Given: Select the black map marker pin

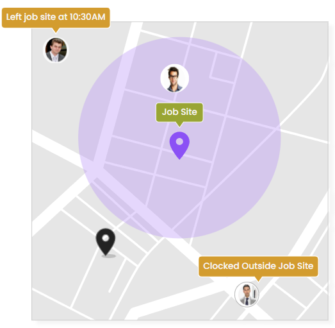Looking at the screenshot, I should (106, 242).
